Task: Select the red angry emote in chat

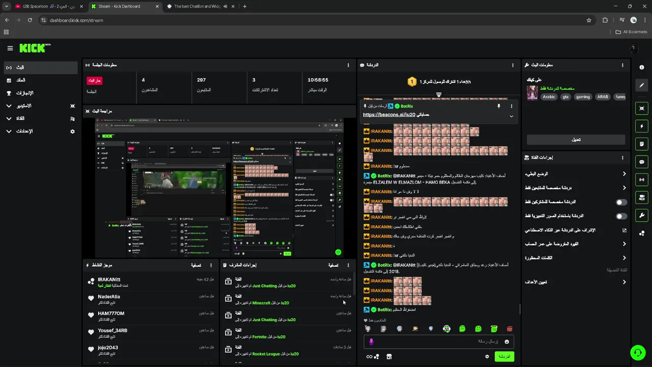Action: 510,329
